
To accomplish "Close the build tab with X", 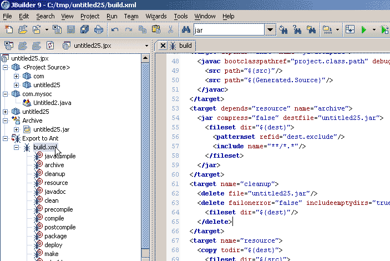I will (163, 46).
